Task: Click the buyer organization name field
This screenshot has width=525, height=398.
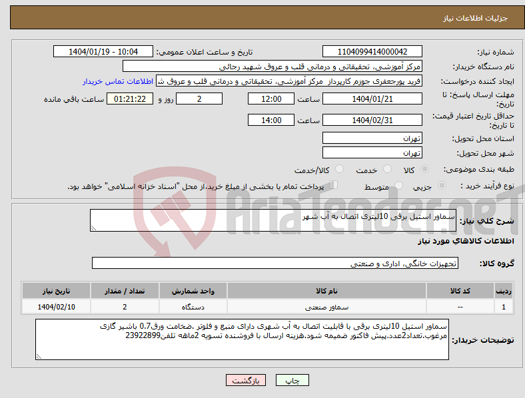Action: coord(272,66)
